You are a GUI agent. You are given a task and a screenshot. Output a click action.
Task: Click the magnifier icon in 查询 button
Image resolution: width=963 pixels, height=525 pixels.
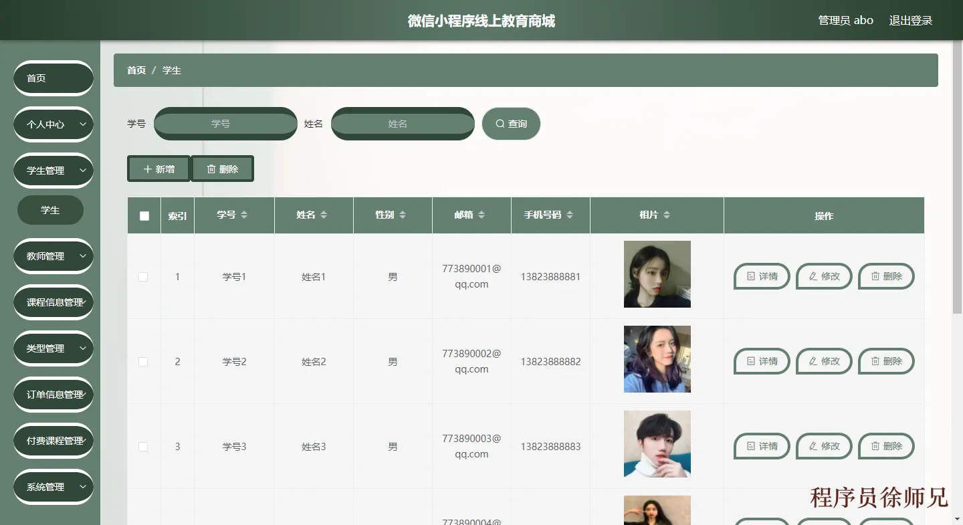(x=500, y=124)
